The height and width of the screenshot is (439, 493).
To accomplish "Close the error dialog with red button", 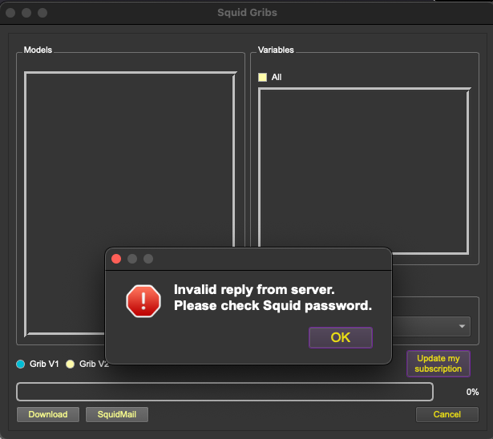I will click(x=116, y=259).
